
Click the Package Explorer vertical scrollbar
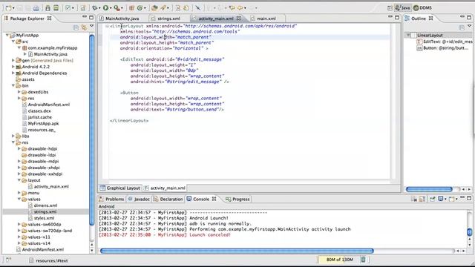point(92,130)
